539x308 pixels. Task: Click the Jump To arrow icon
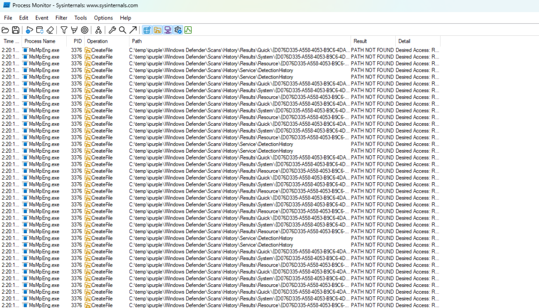133,30
